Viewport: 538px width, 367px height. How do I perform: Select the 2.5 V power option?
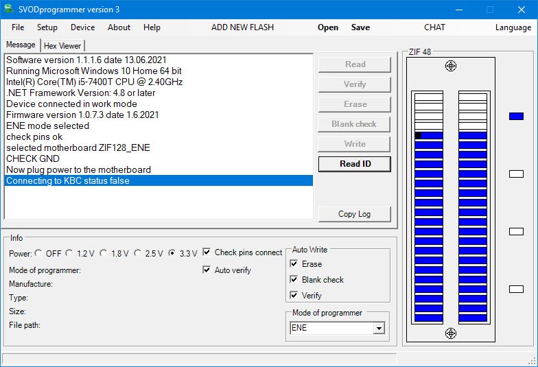click(x=137, y=253)
